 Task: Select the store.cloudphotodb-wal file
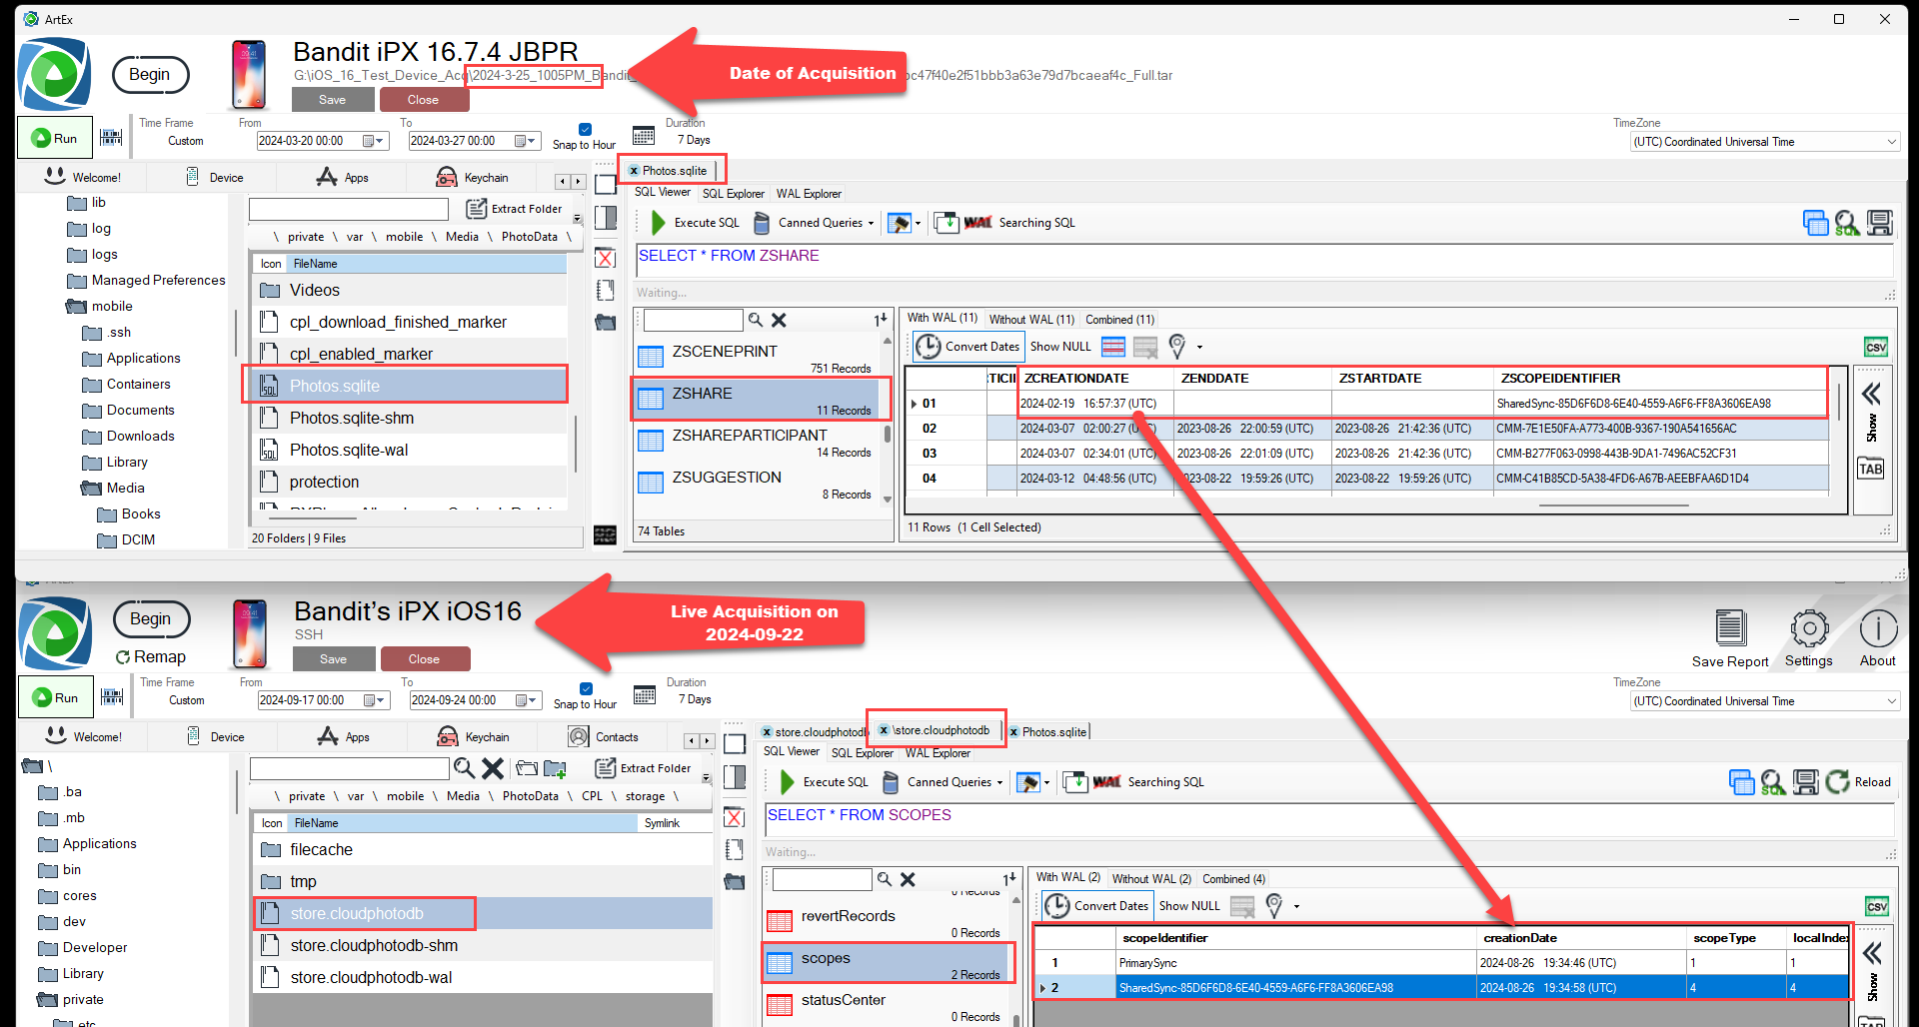click(x=371, y=977)
